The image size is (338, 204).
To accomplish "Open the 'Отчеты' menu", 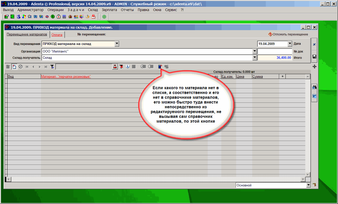I will [x=127, y=10].
